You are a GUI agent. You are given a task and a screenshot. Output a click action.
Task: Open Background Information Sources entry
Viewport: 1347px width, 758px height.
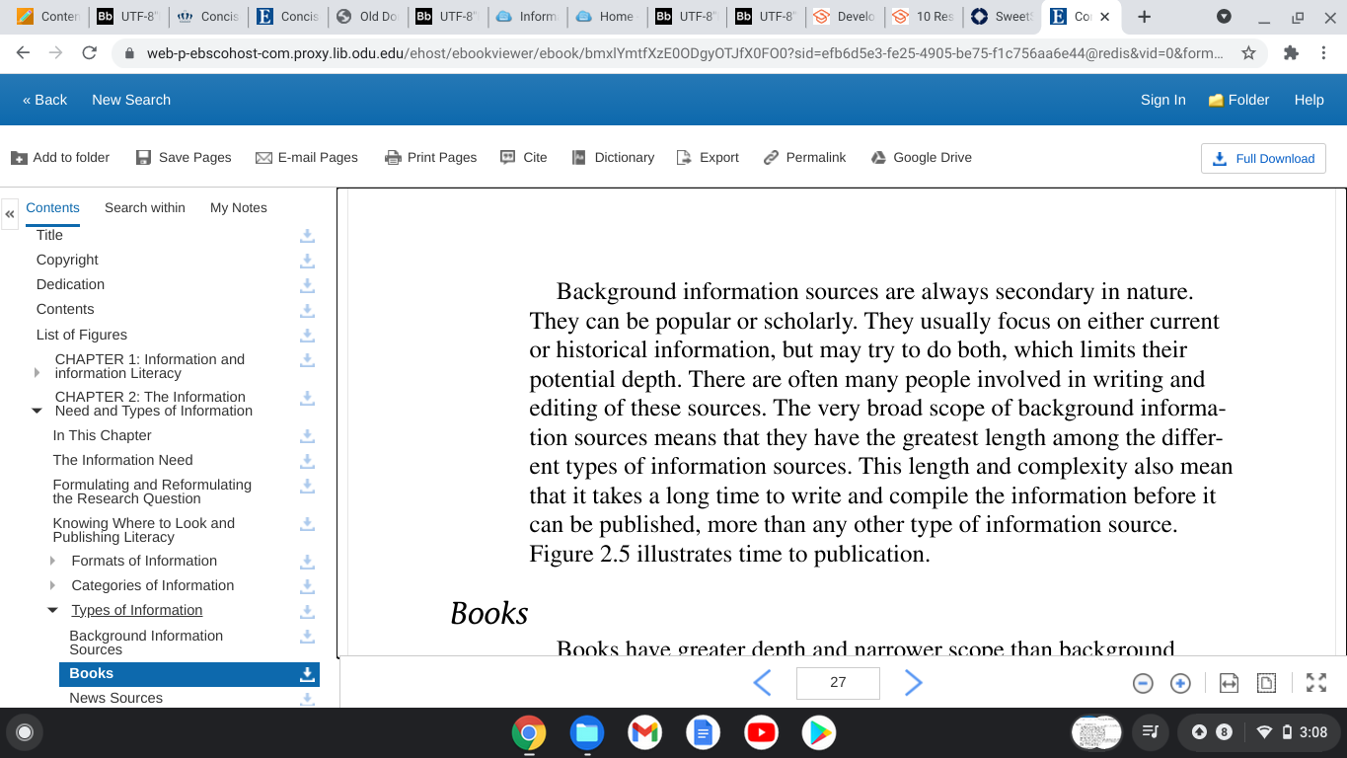[146, 643]
